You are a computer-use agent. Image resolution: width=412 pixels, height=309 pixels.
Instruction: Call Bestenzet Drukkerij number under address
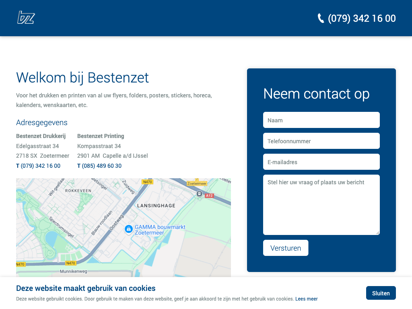tap(40, 166)
